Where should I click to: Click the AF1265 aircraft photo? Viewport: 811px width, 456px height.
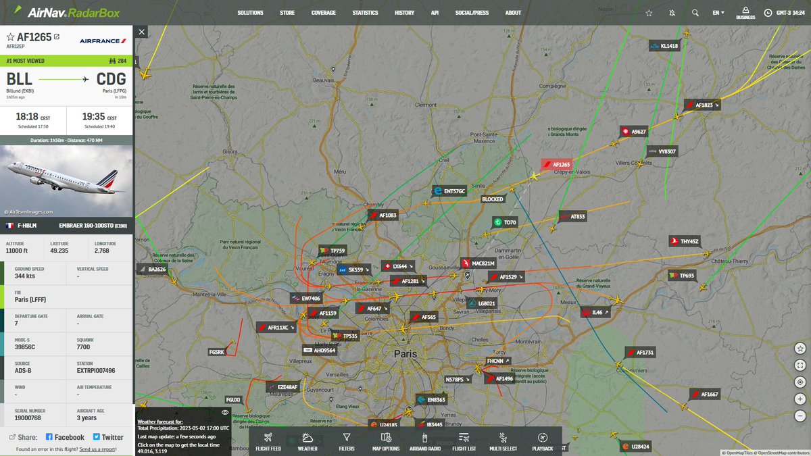click(x=67, y=181)
